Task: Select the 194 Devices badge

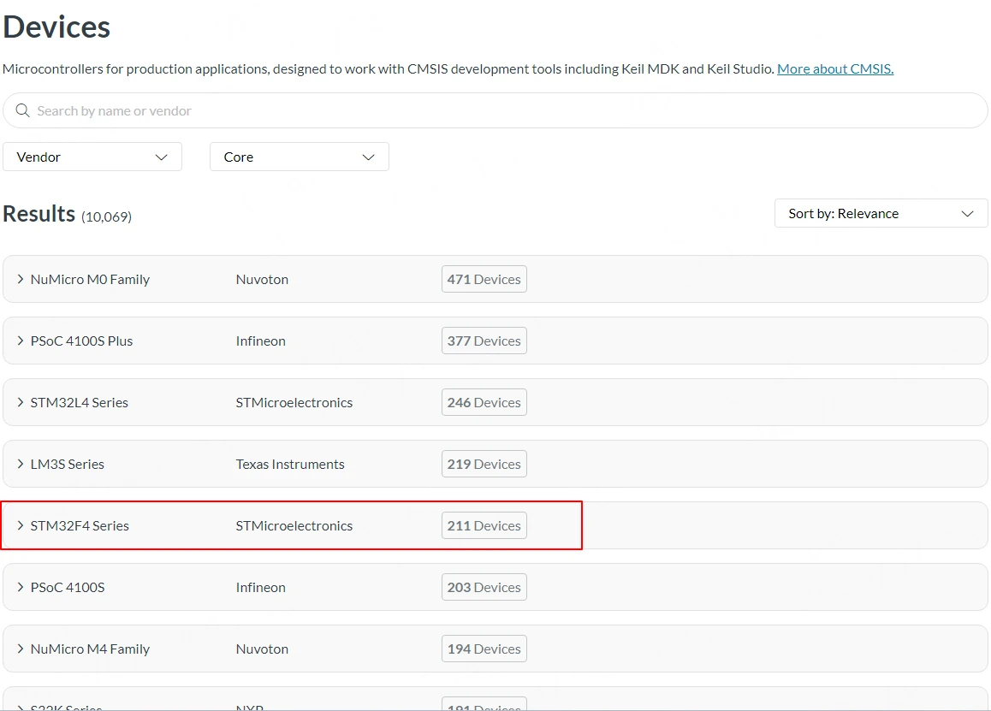Action: (x=484, y=649)
